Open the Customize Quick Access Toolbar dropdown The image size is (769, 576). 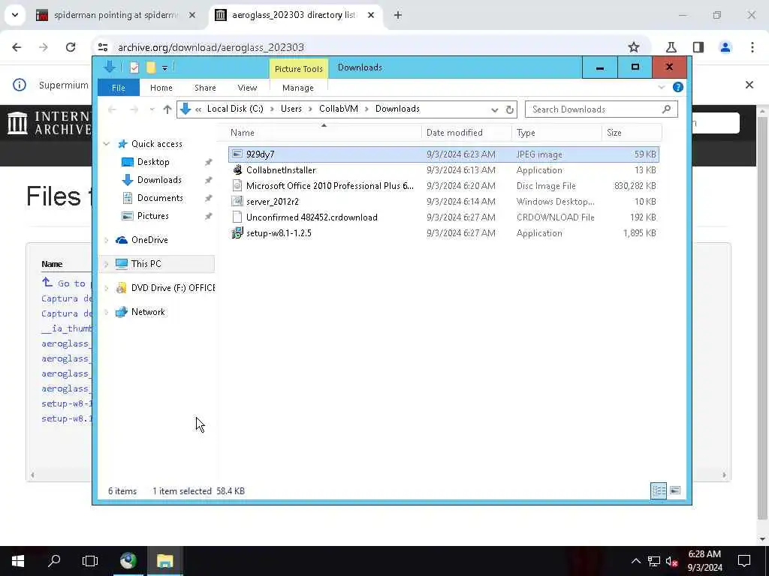point(164,68)
